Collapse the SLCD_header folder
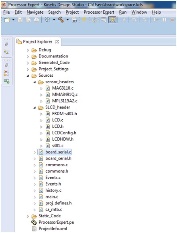The image size is (177, 233). point(35,108)
